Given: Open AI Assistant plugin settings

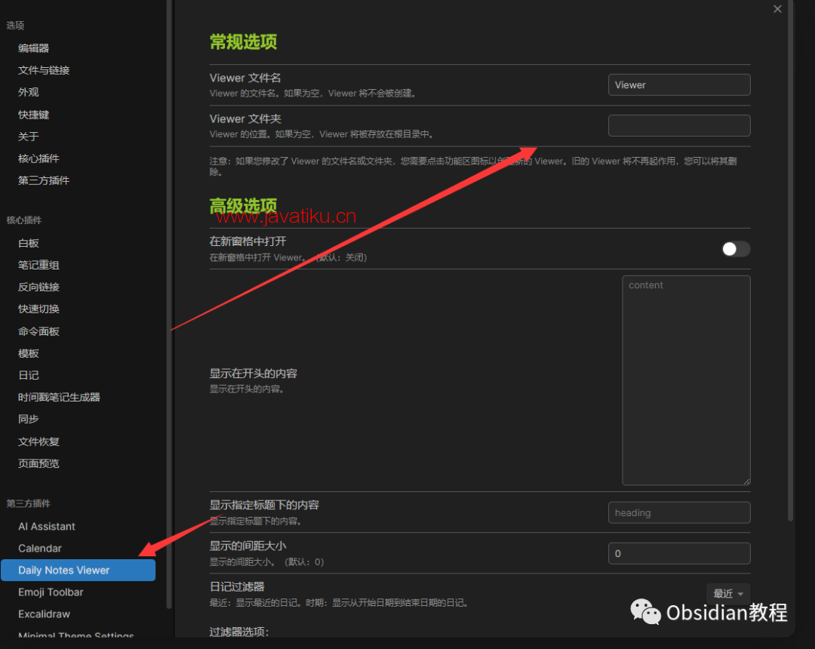Looking at the screenshot, I should 46,527.
